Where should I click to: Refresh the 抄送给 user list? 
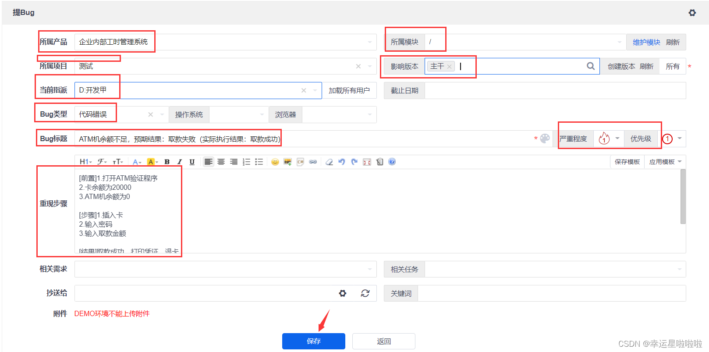point(365,293)
